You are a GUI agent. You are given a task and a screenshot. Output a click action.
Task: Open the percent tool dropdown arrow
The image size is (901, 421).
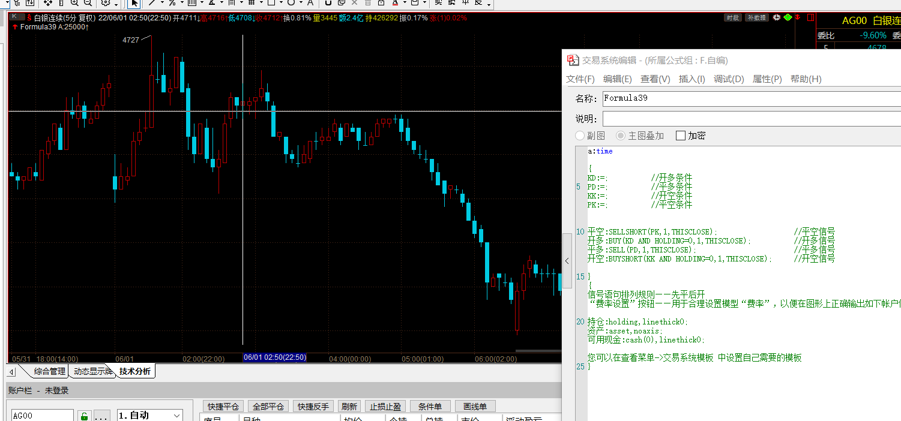click(182, 3)
